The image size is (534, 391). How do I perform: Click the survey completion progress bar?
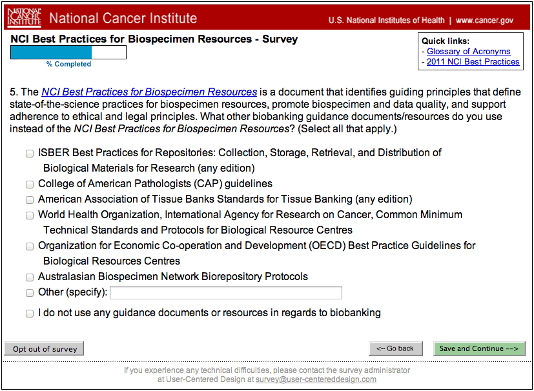pos(68,52)
